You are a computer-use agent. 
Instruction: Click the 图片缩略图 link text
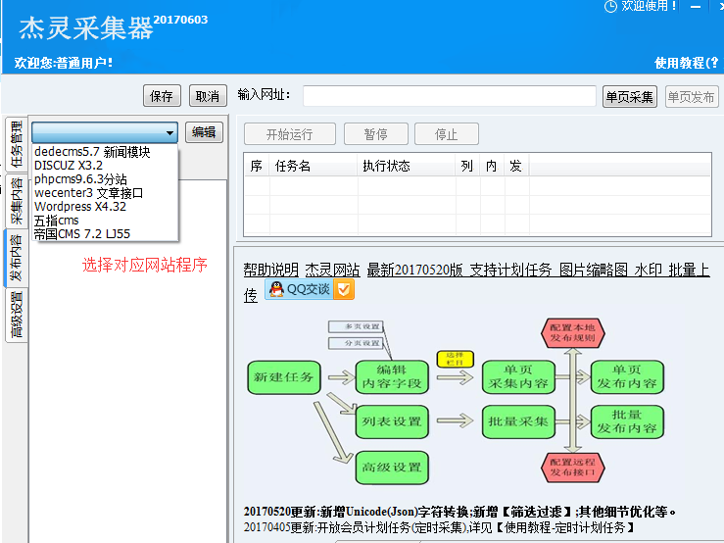[594, 270]
